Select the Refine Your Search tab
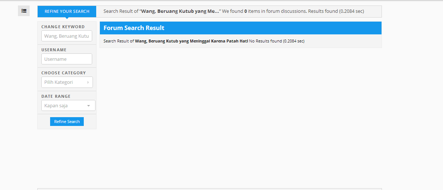Image resolution: width=443 pixels, height=190 pixels. (67, 11)
